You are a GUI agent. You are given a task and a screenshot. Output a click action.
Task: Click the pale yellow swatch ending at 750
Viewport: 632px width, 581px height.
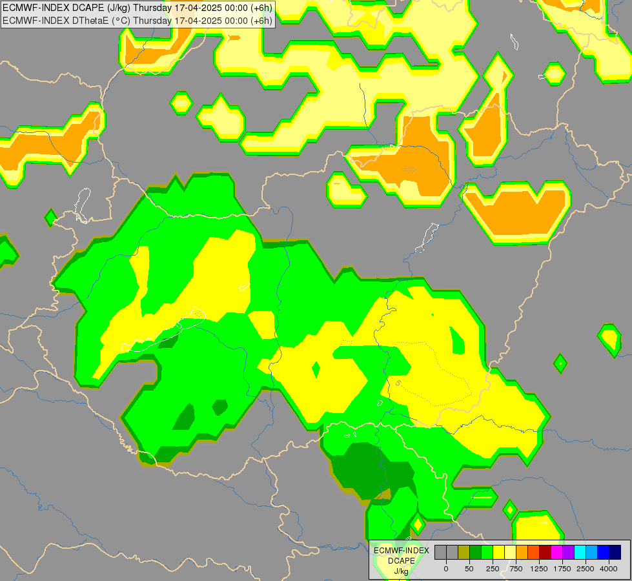pos(510,553)
